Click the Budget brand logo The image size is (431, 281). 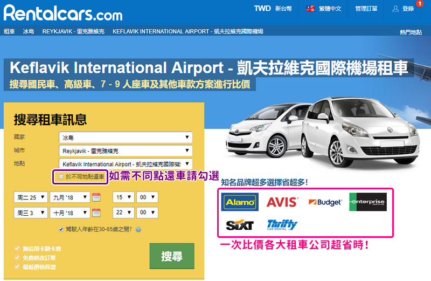click(325, 202)
